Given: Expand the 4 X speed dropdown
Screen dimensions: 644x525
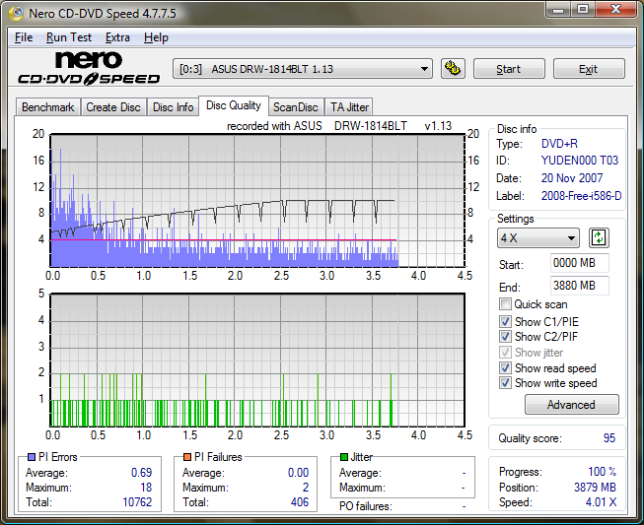Looking at the screenshot, I should coord(538,238).
